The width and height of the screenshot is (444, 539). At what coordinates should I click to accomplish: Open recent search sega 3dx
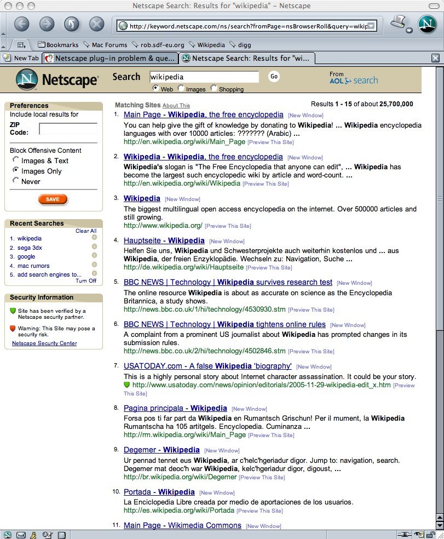click(x=30, y=248)
